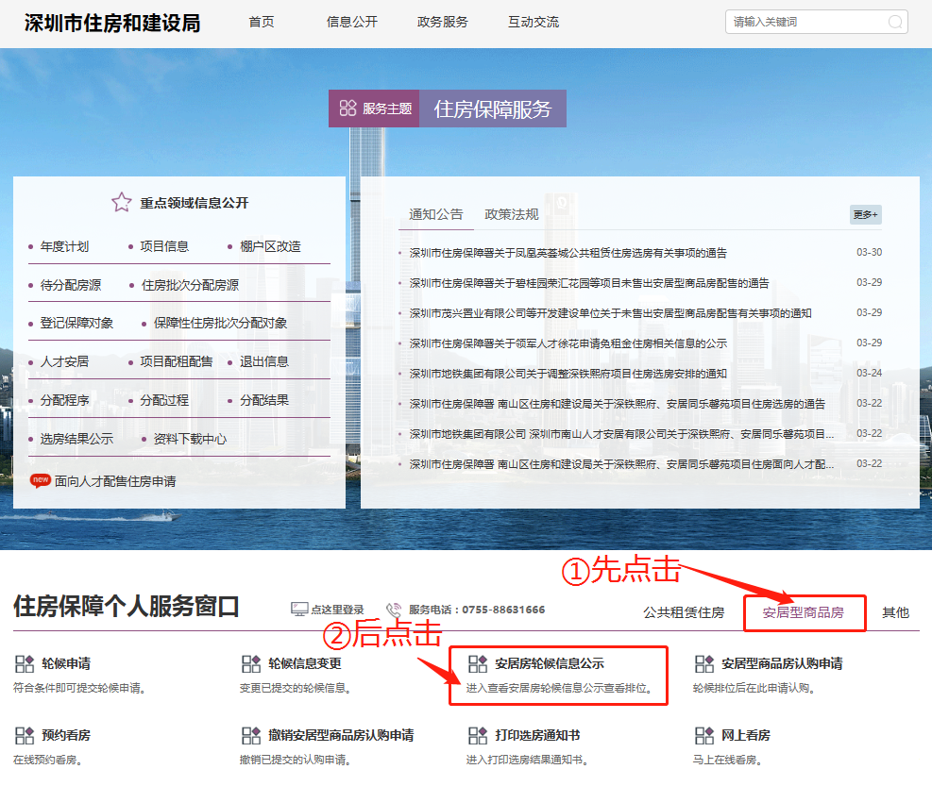Focus the 请输入关键词 search field

tap(816, 22)
